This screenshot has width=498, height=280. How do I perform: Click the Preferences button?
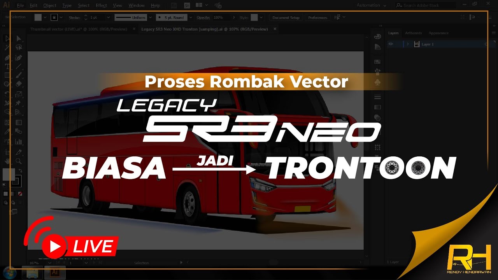tap(318, 17)
